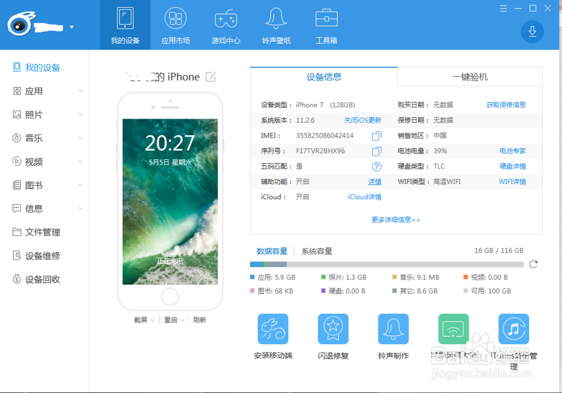Expand the 视频 sidebar chevron
The height and width of the screenshot is (393, 562).
click(80, 161)
